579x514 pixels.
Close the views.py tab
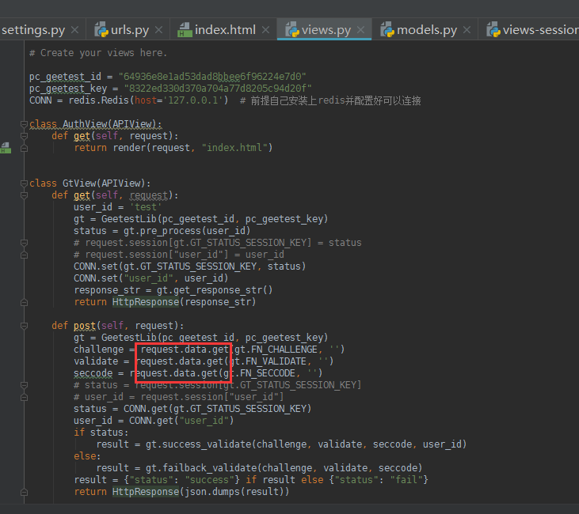click(x=360, y=30)
